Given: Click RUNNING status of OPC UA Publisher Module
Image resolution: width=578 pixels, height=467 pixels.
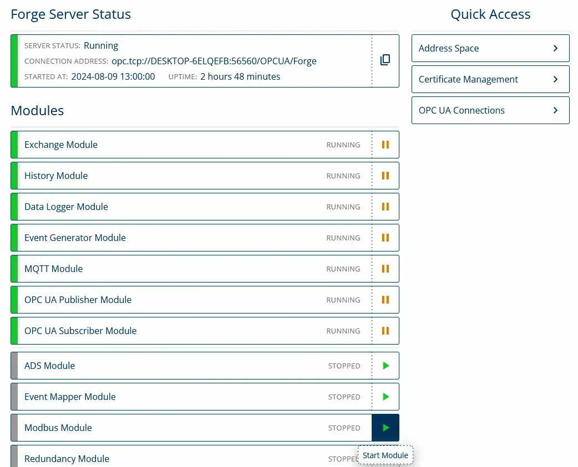Looking at the screenshot, I should point(343,300).
